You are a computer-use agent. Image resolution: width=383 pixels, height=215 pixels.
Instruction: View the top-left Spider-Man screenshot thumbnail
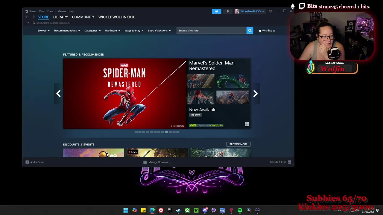pyautogui.click(x=200, y=81)
